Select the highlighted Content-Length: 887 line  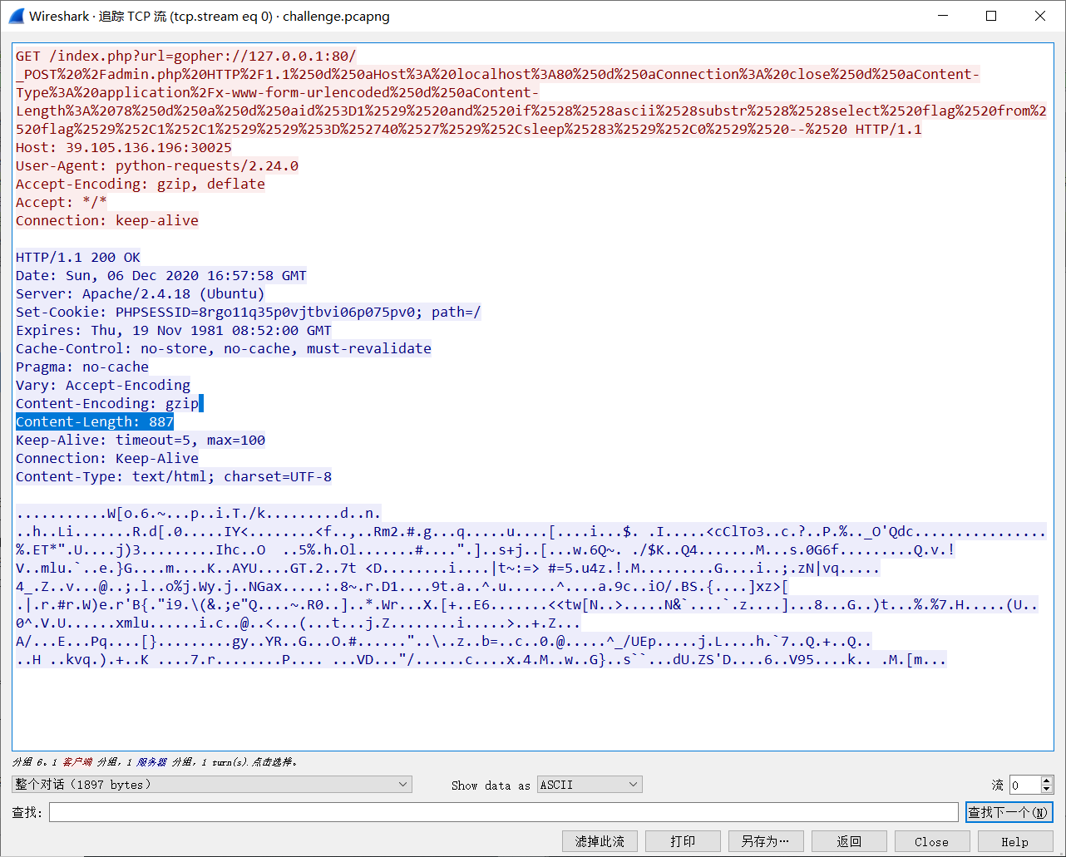[95, 422]
